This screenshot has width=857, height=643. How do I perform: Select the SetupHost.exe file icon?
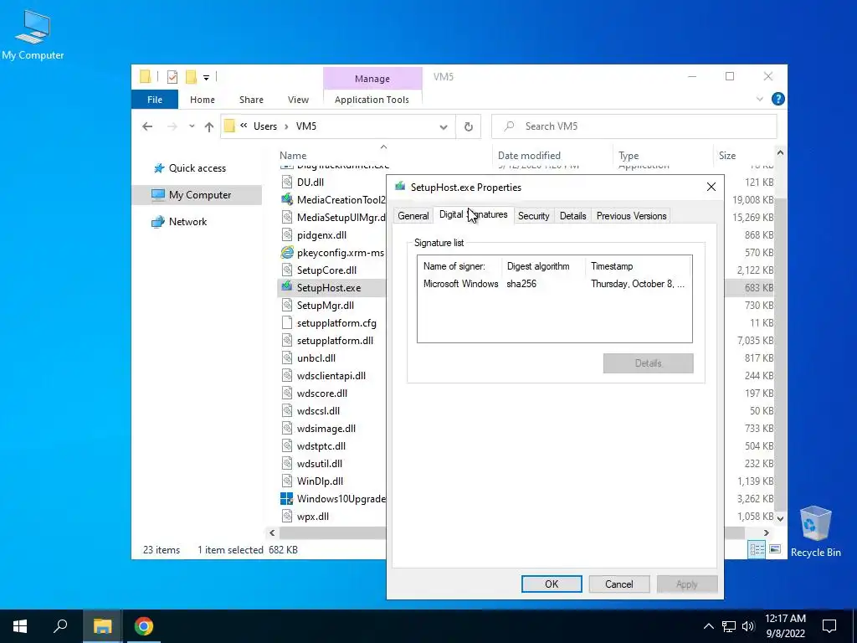[286, 287]
